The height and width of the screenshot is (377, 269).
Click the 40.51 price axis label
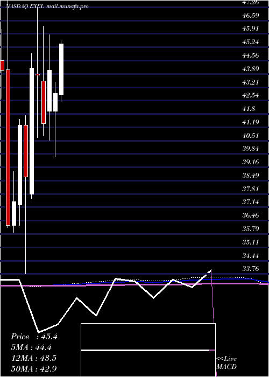(x=251, y=136)
